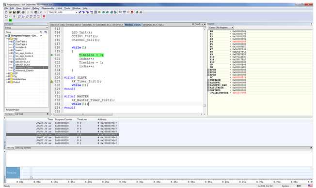The height and width of the screenshot is (188, 316).
Task: Open the File menu
Action: [x=6, y=8]
